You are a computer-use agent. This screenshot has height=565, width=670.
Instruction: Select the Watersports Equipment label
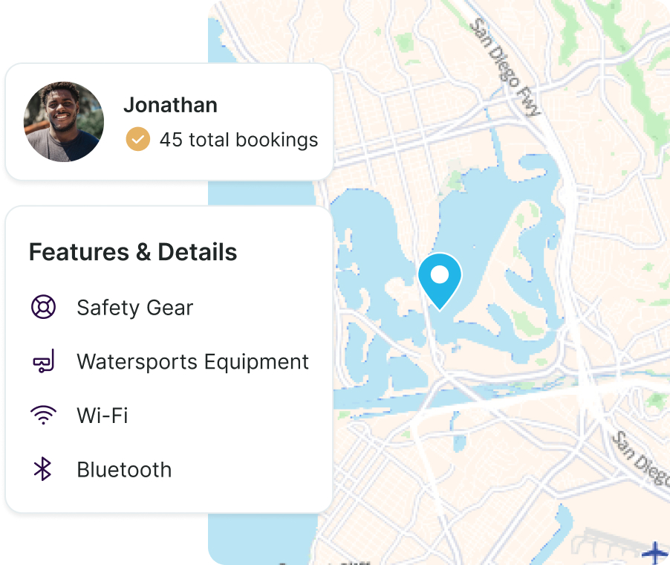(x=192, y=362)
